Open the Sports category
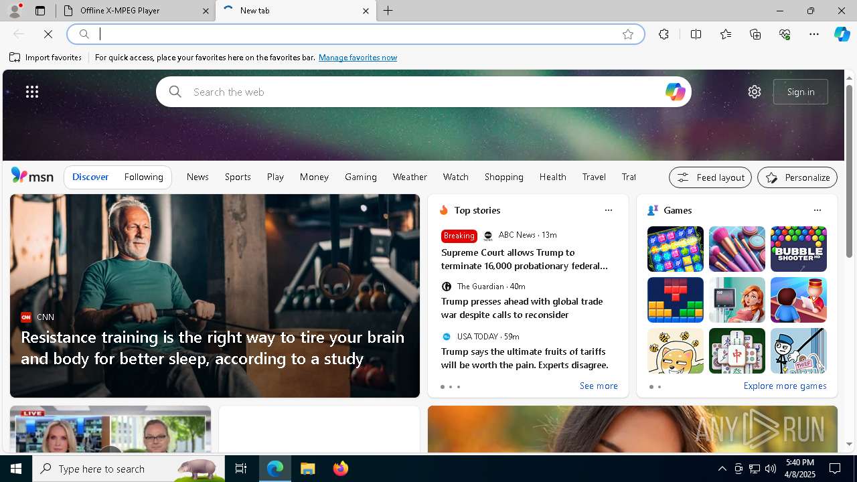Screen dimensions: 857x482 click(x=238, y=177)
